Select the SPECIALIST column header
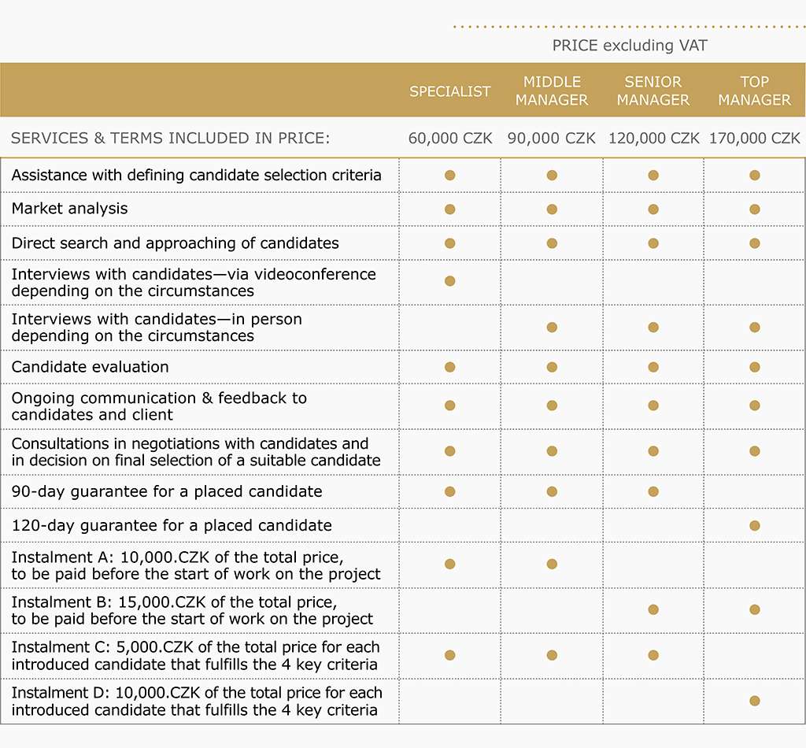 pyautogui.click(x=449, y=91)
